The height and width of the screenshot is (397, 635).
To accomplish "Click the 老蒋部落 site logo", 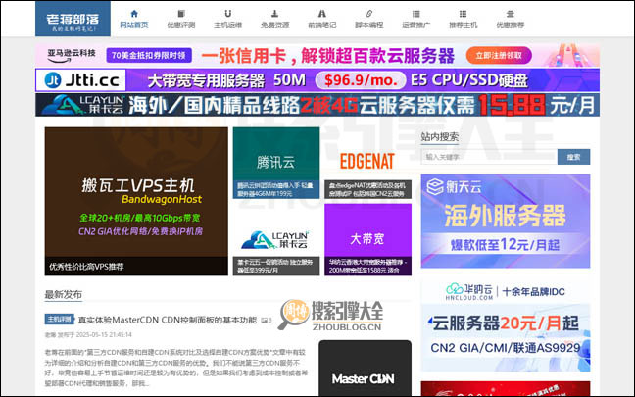I will coord(73,19).
